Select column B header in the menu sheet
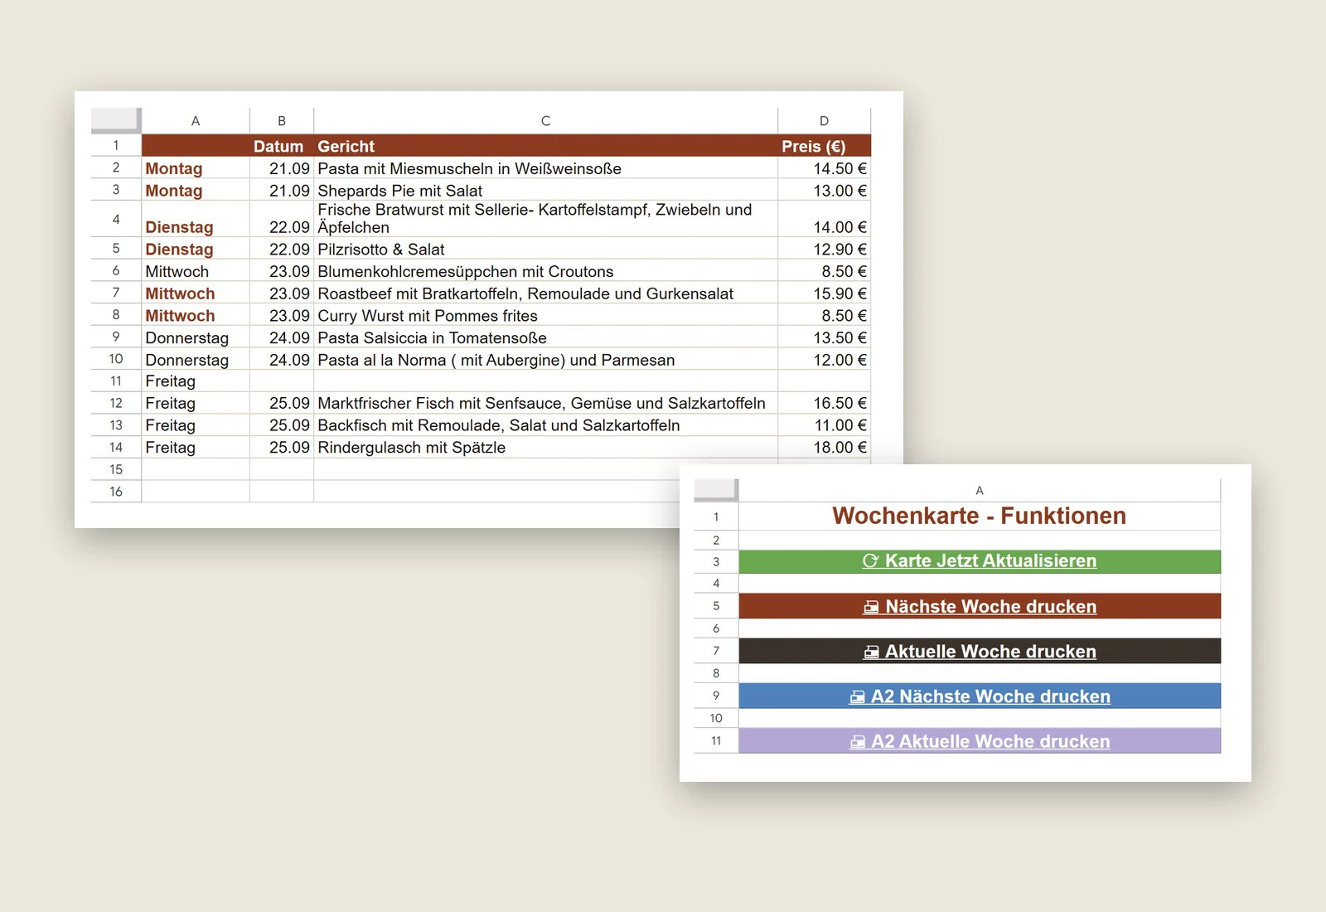This screenshot has width=1326, height=912. click(x=282, y=121)
